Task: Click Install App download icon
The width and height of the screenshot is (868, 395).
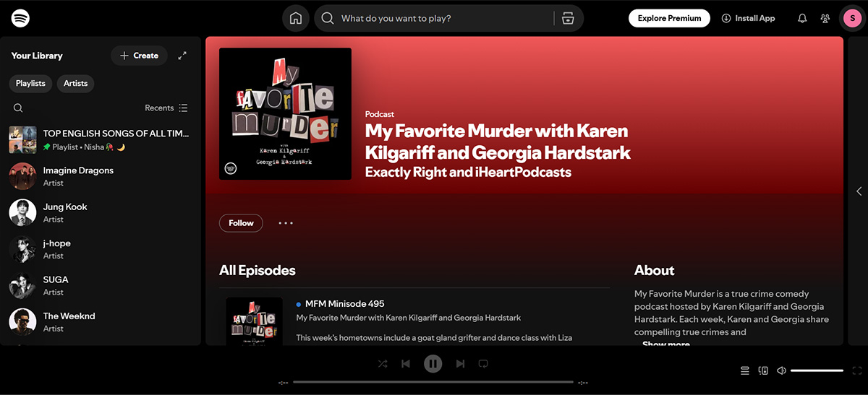Action: [x=726, y=18]
